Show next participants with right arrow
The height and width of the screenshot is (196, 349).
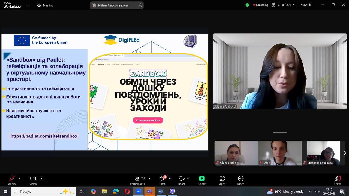pos(345,153)
